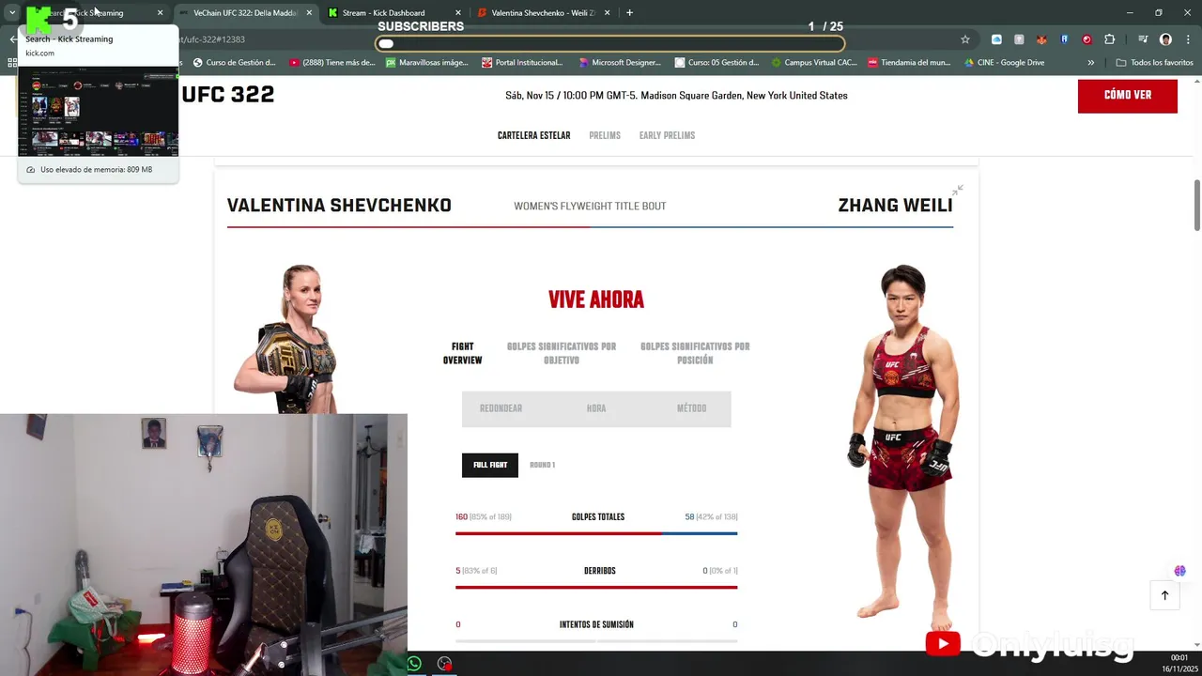Open the Microsoft Designer bookmark
The image size is (1202, 676).
pyautogui.click(x=620, y=63)
